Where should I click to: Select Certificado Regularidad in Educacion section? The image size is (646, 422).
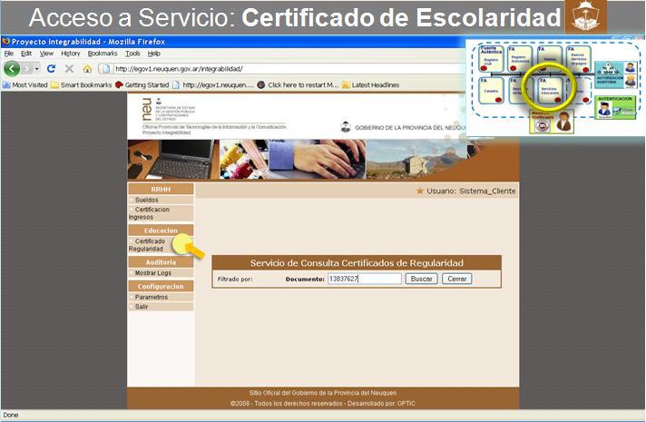tap(150, 244)
